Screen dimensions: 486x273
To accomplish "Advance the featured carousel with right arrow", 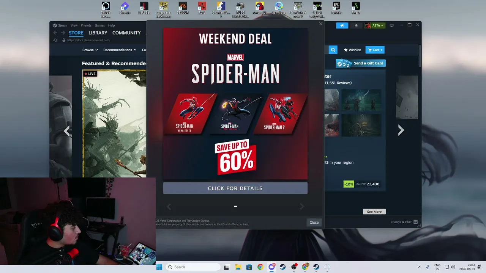I will coord(401,130).
